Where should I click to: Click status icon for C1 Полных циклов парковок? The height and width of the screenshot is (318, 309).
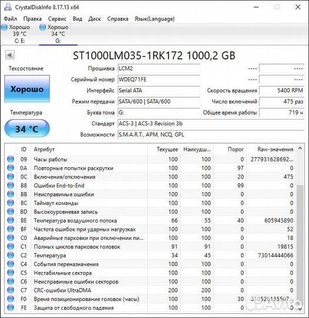(x=11, y=246)
